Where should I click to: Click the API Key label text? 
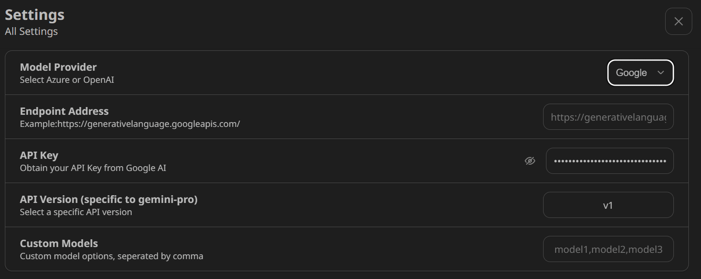[39, 155]
